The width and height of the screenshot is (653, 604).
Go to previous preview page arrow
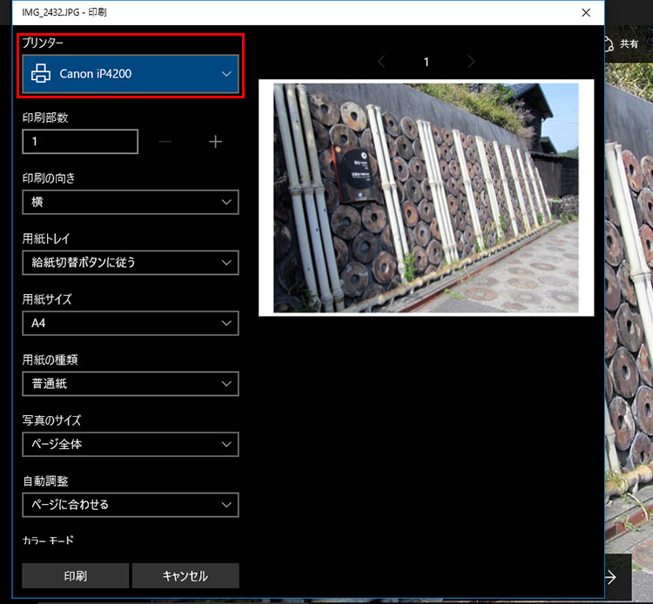pyautogui.click(x=381, y=62)
